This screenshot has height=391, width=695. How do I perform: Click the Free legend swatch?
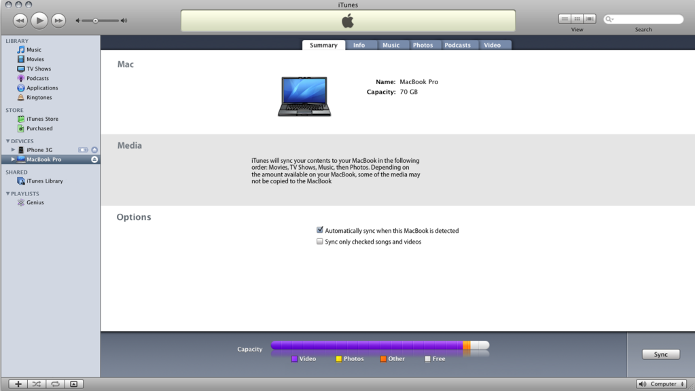coord(428,359)
